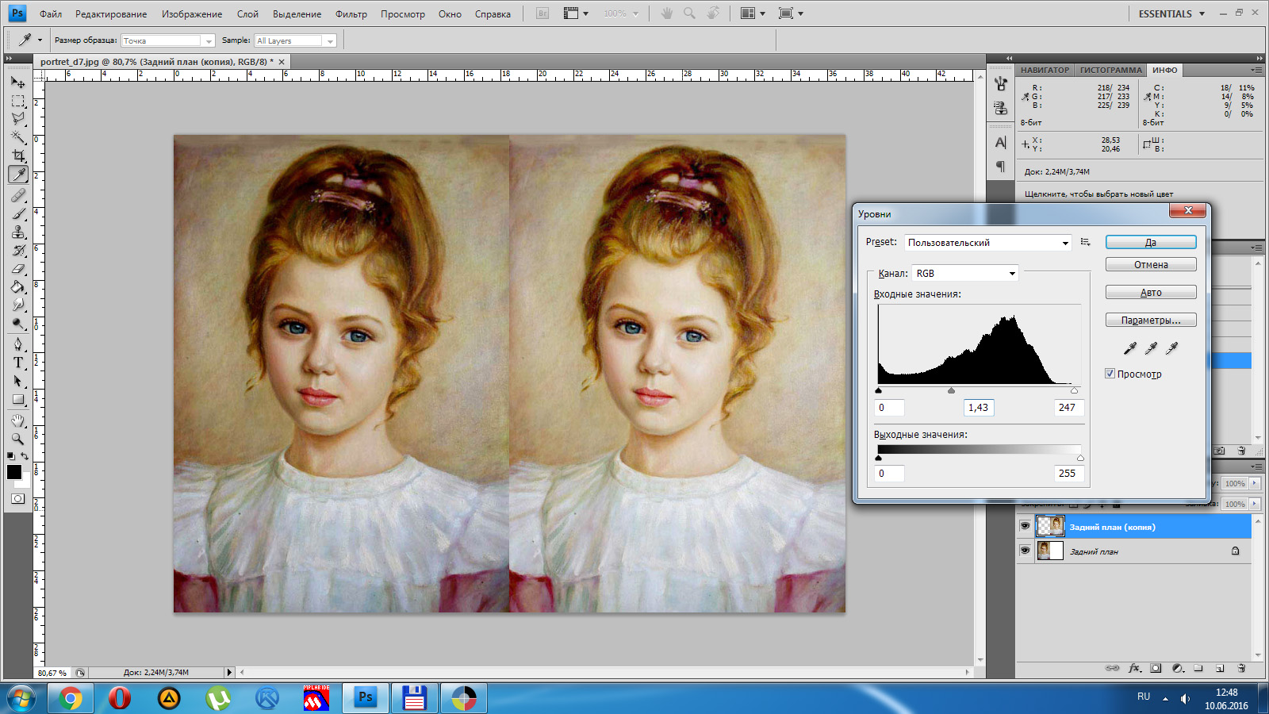The width and height of the screenshot is (1269, 714).
Task: Pick the black point eyedropper in Levels
Action: pyautogui.click(x=1130, y=347)
